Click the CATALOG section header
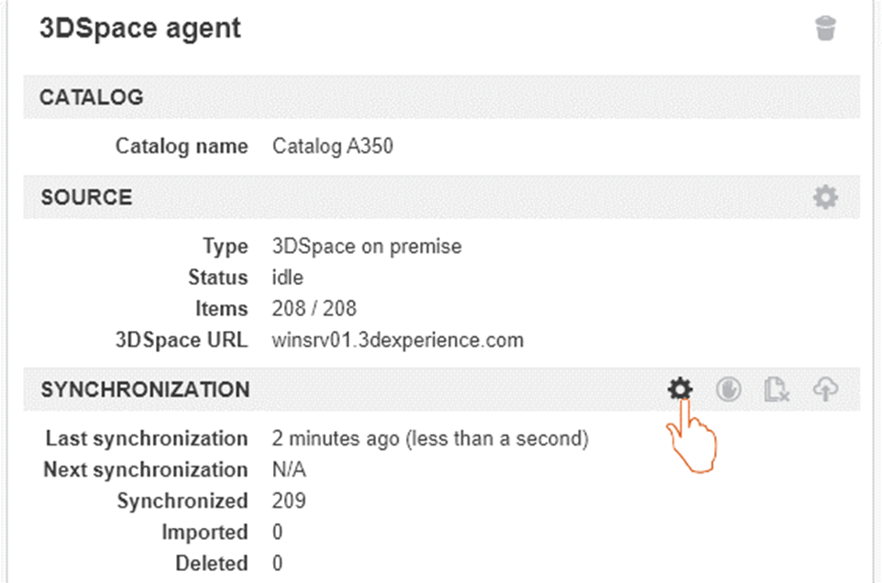 [x=92, y=97]
